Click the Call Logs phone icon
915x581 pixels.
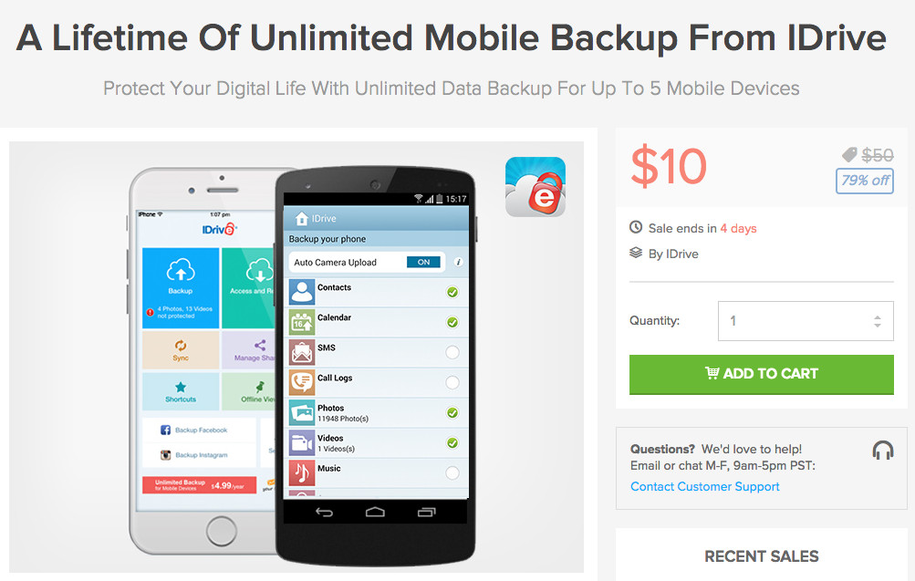tap(302, 383)
